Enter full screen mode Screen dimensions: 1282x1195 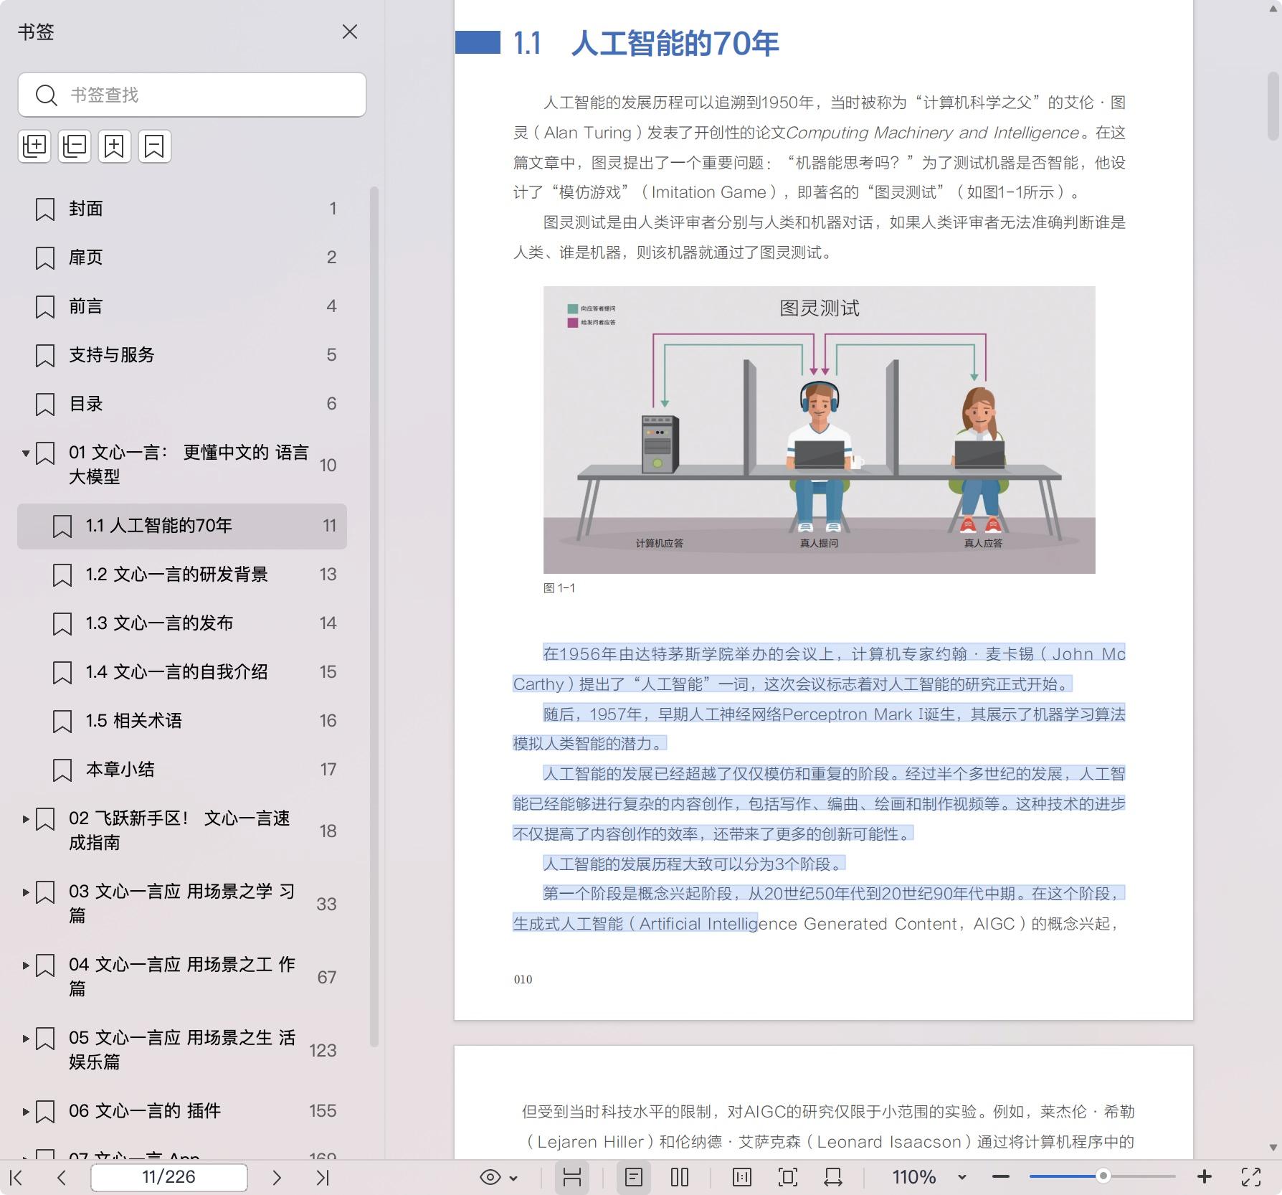click(1251, 1177)
